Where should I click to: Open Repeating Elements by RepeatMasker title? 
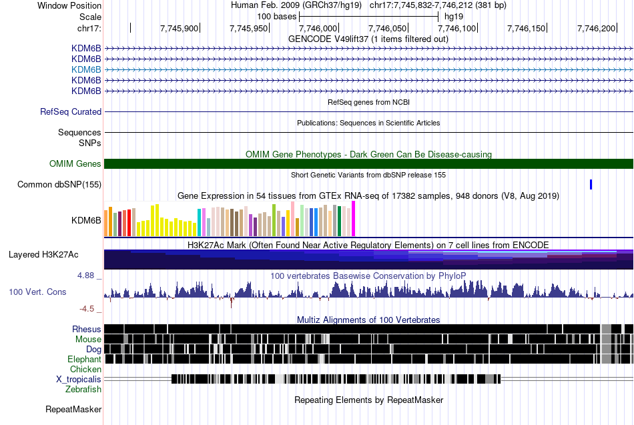[x=368, y=400]
